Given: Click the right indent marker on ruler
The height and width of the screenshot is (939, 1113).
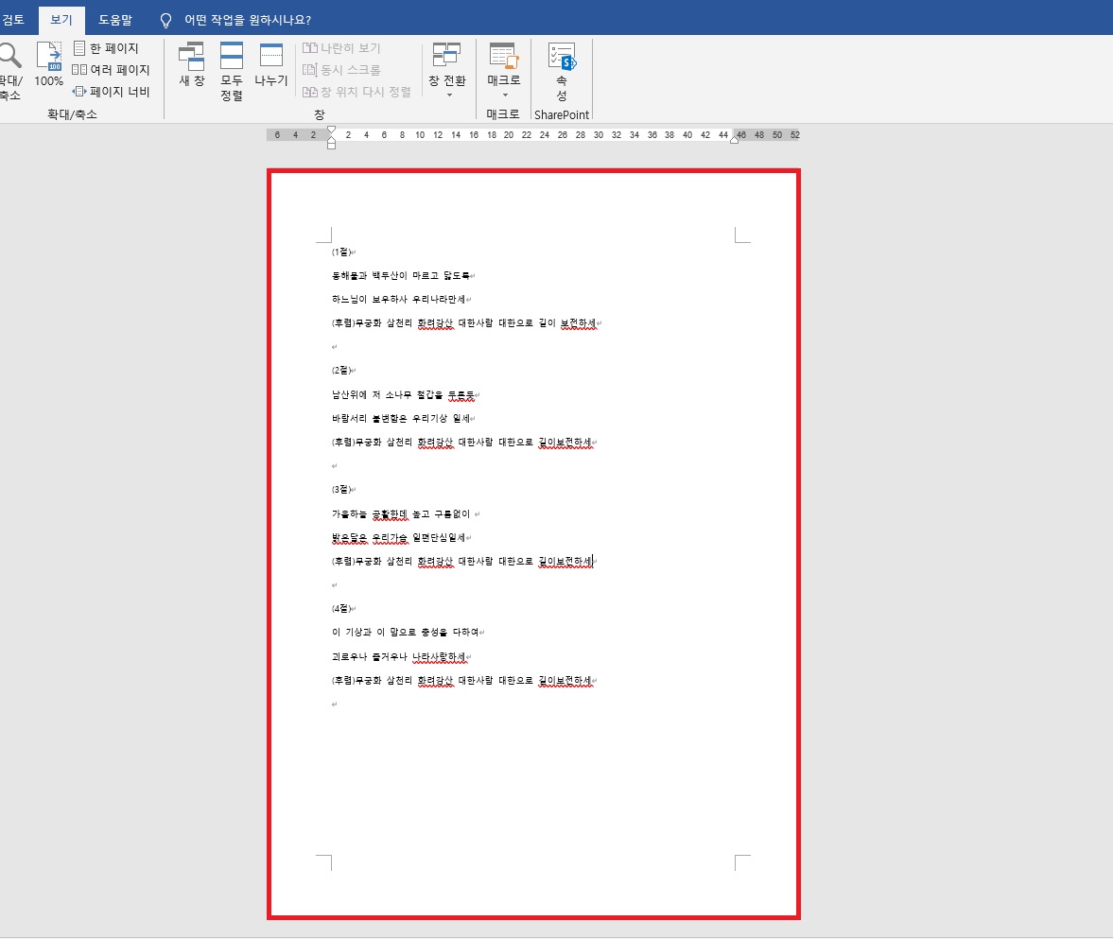Looking at the screenshot, I should [x=734, y=141].
